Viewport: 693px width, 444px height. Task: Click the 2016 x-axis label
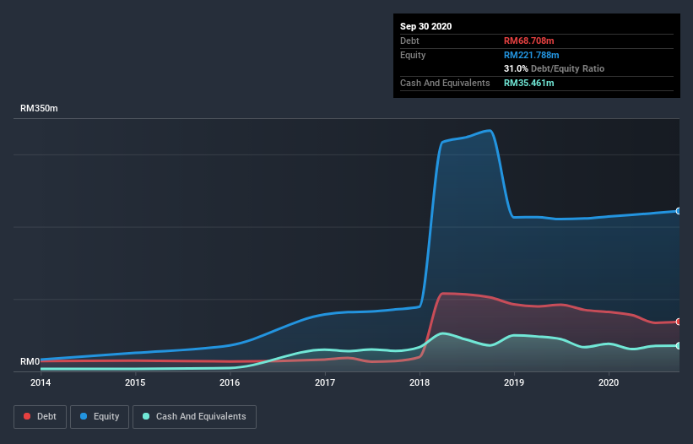click(x=230, y=382)
